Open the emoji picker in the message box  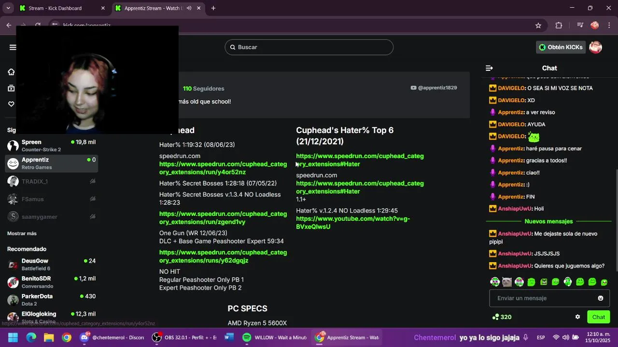tap(601, 298)
